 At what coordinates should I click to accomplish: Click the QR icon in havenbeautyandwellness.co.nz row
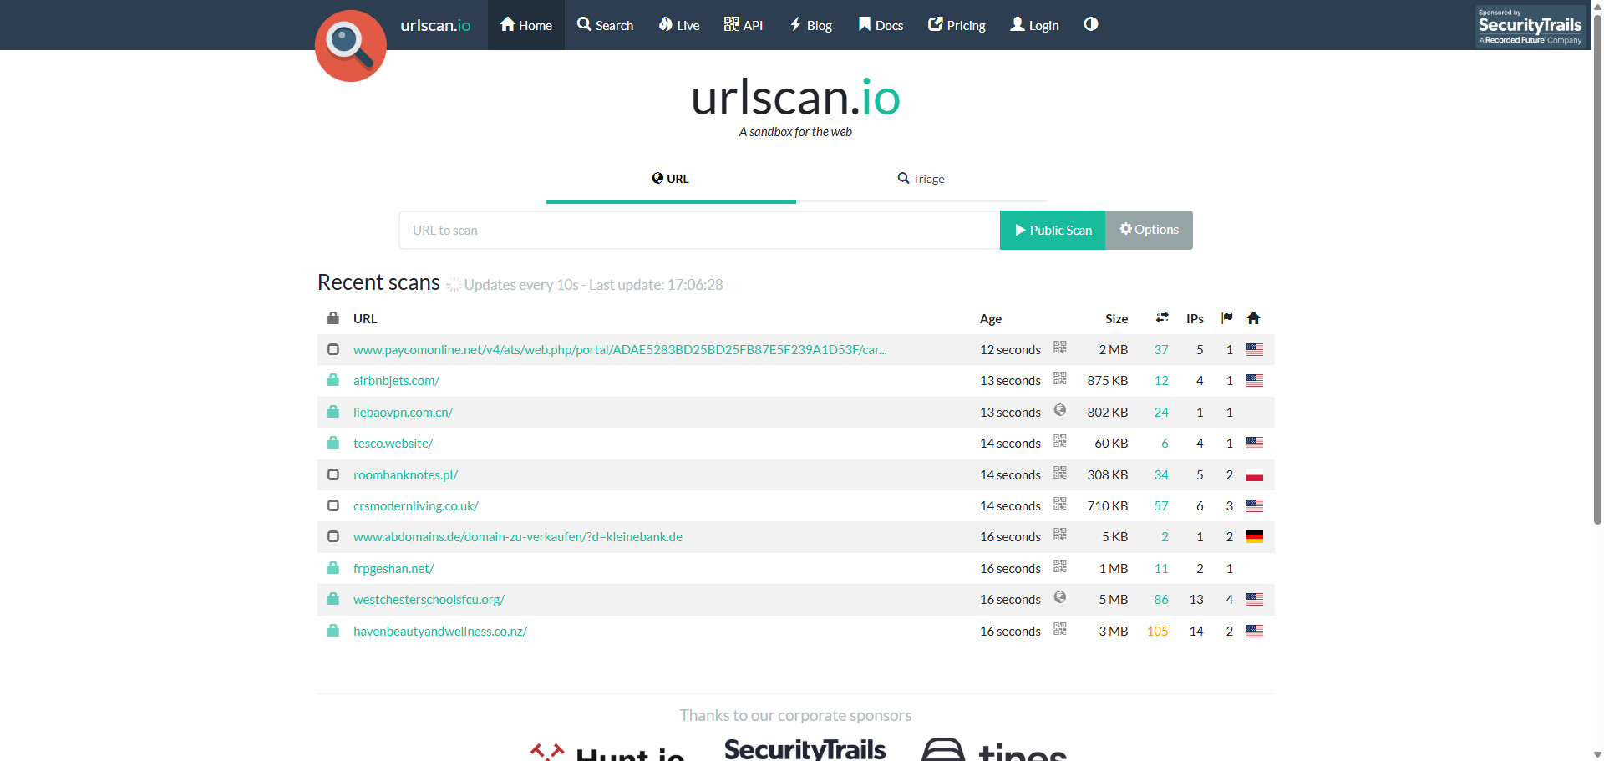1060,629
